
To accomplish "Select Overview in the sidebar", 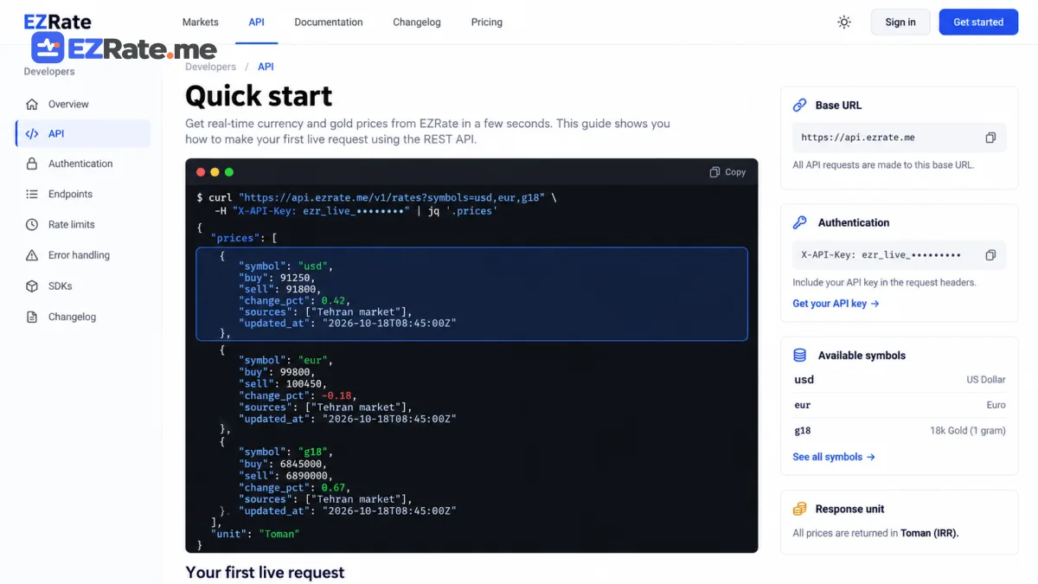I will (x=83, y=105).
